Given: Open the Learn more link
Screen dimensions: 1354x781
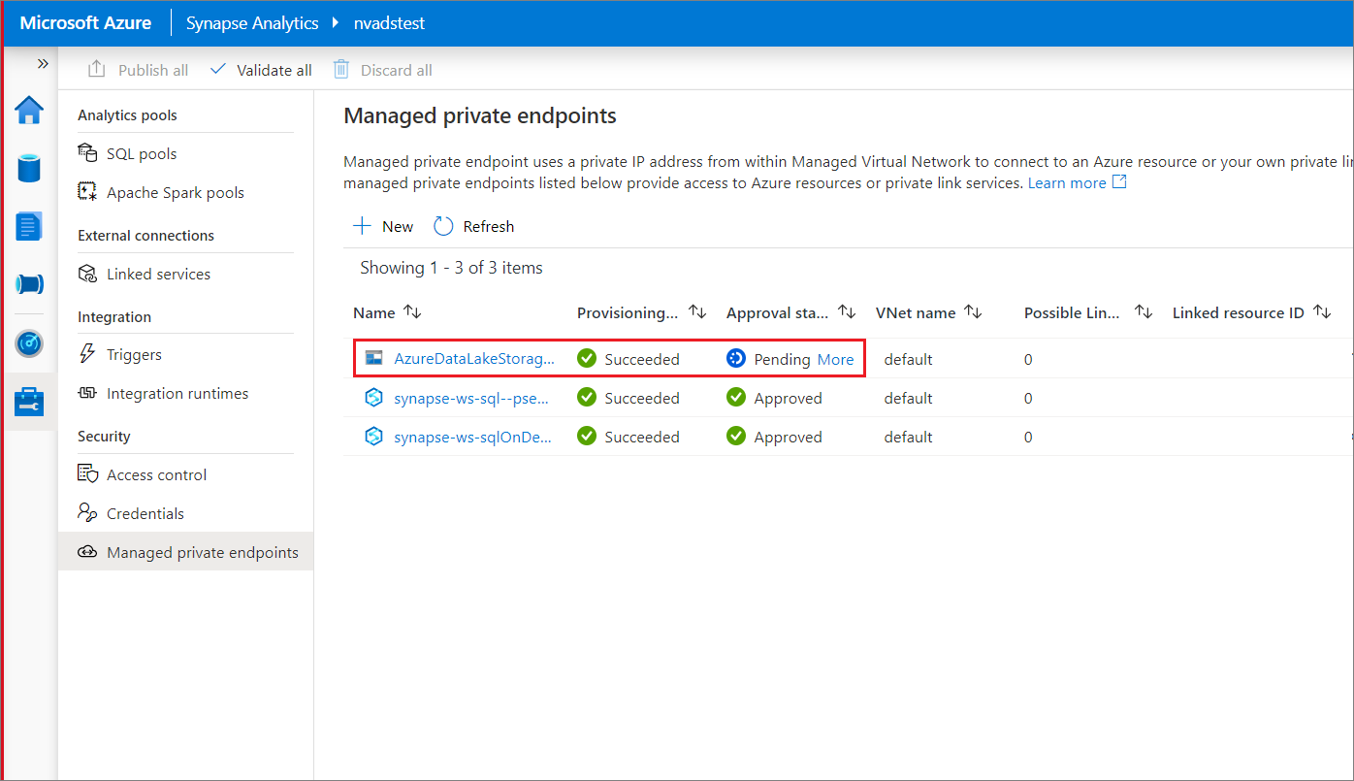Looking at the screenshot, I should pos(1067,182).
